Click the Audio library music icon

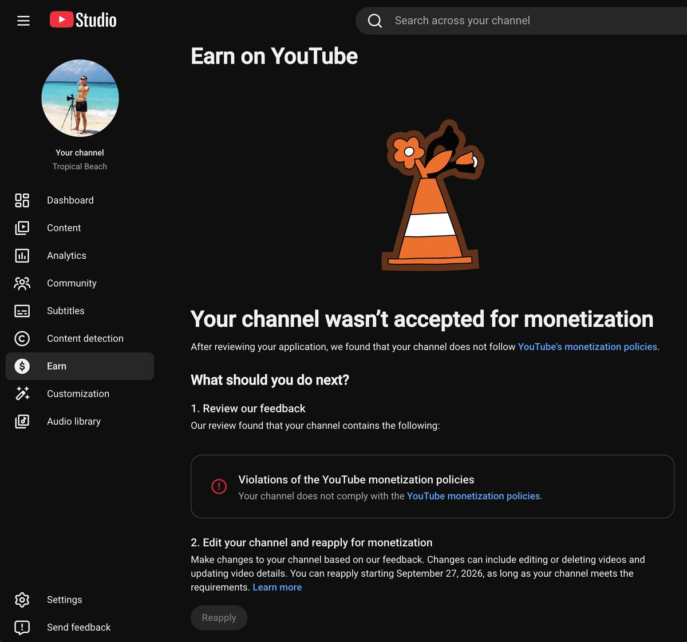[x=22, y=422]
